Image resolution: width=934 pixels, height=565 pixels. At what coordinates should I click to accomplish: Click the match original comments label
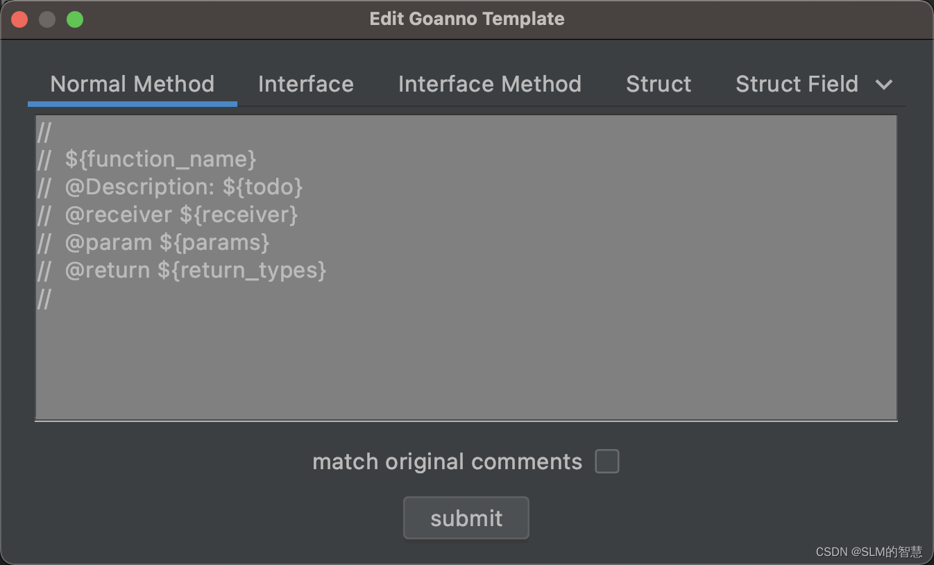click(447, 462)
